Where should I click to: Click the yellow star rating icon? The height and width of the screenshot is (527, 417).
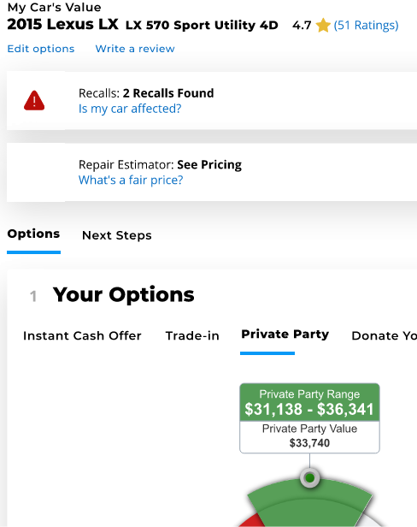(323, 25)
